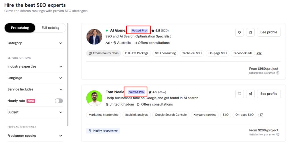Click the Highly responsive badge

103,131
